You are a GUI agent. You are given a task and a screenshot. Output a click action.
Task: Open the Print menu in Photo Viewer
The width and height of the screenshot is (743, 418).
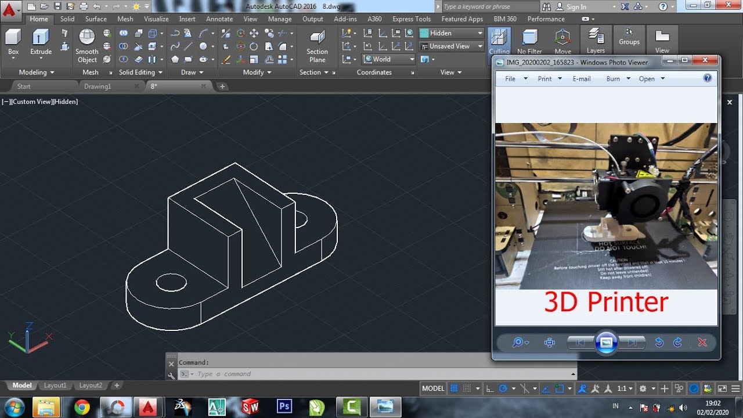pos(549,78)
